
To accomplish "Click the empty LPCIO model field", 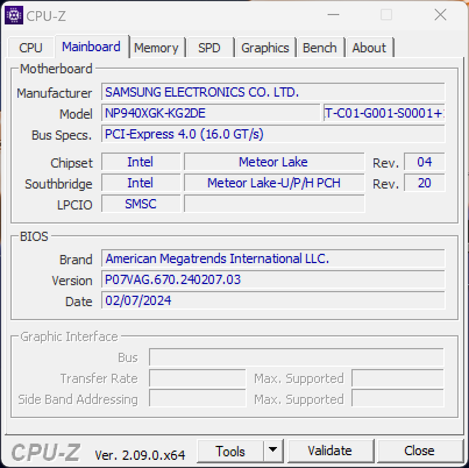I will pos(274,204).
